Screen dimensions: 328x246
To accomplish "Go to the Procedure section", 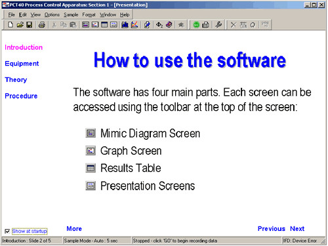I will click(x=21, y=96).
